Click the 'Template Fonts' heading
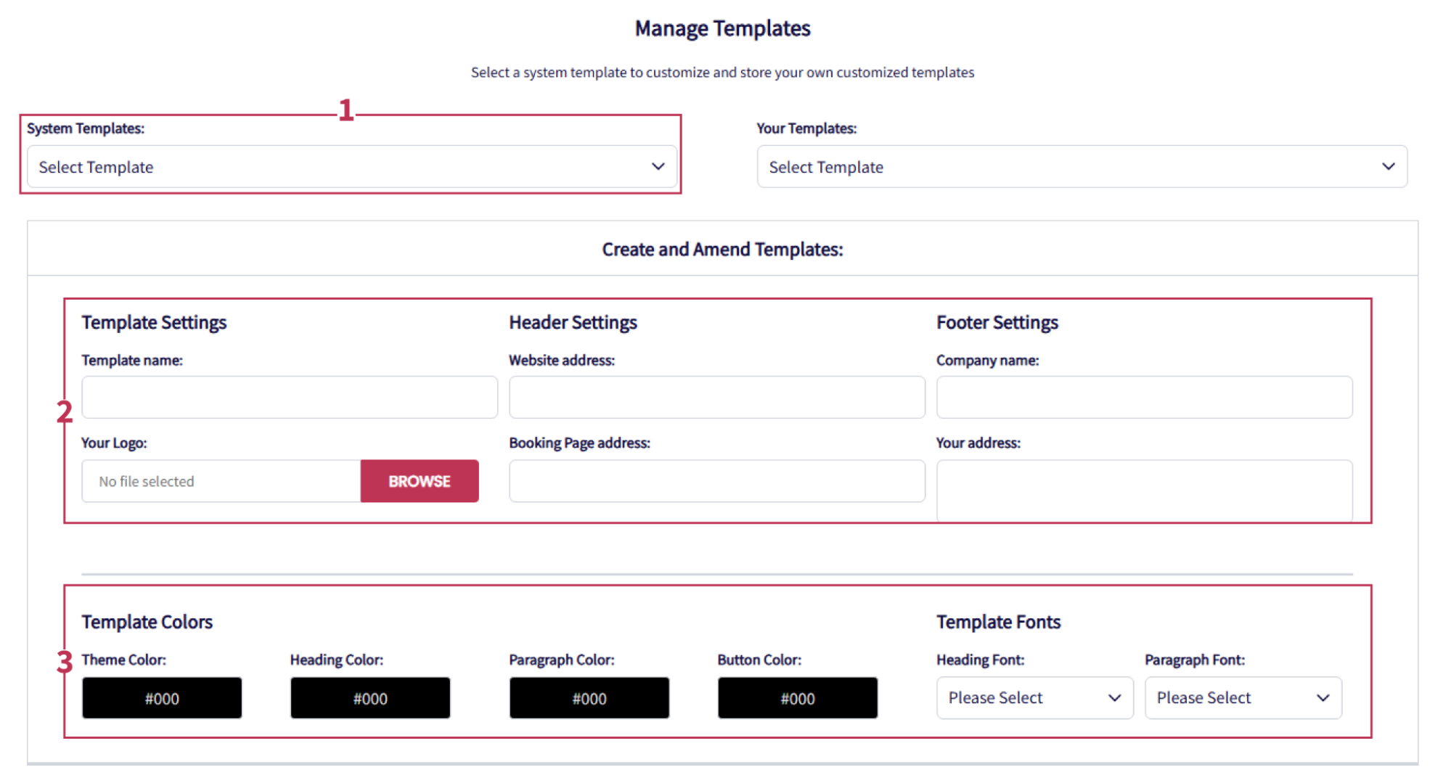Viewport: 1451px width, 775px height. point(999,622)
